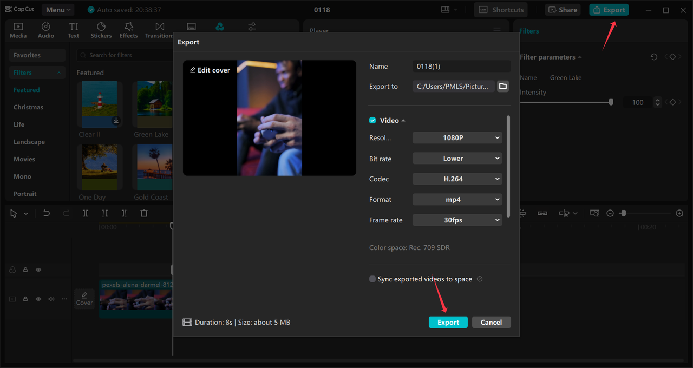693x368 pixels.
Task: Click the dialog Export button
Action: coord(448,322)
